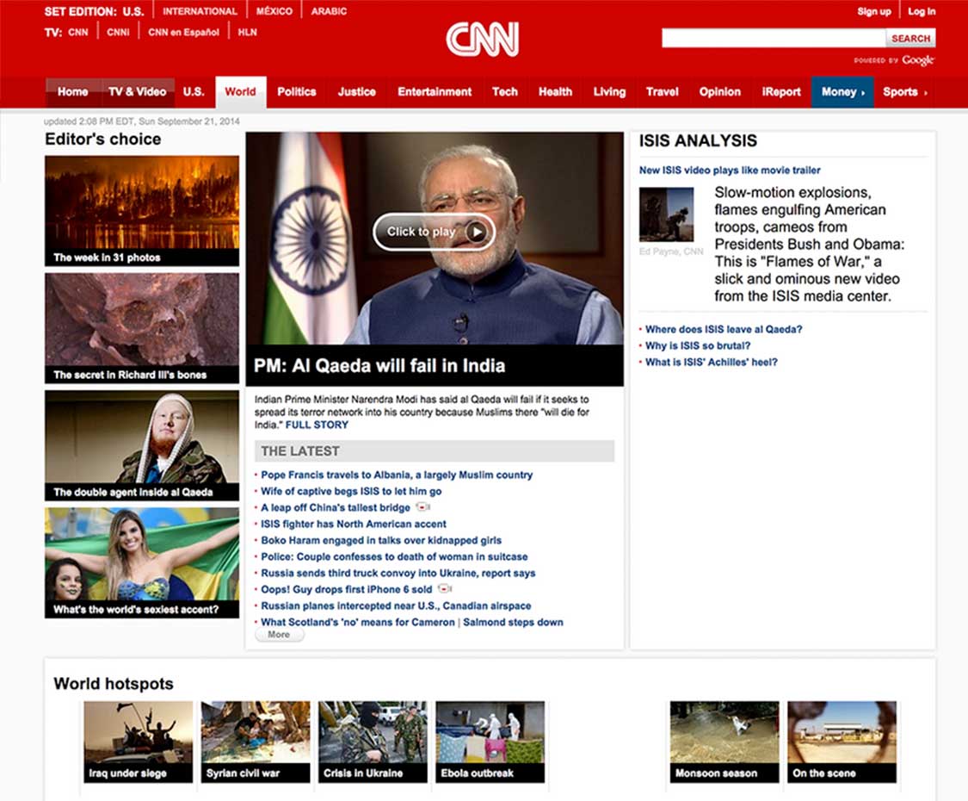Screen dimensions: 968x801
Task: Open The week in 31 photos thumbnail
Action: [x=142, y=210]
